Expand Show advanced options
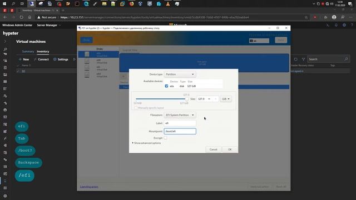The width and height of the screenshot is (356, 200). coord(146,143)
